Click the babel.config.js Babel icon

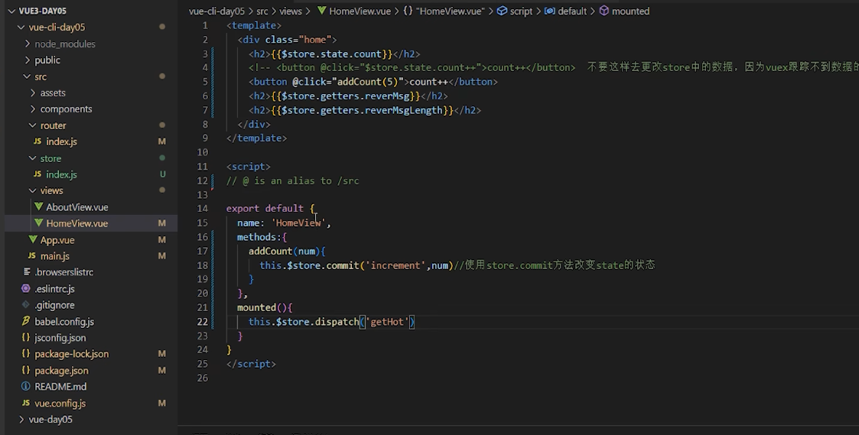[x=26, y=321]
